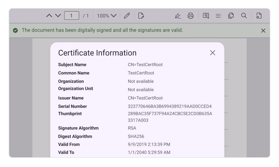Click the Subject Name value CN=TestCertRoot
The height and width of the screenshot is (167, 279).
click(145, 65)
